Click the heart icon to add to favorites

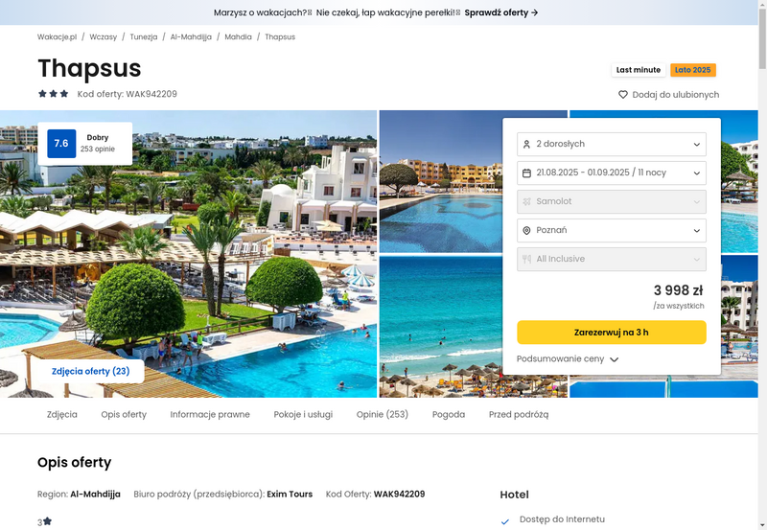(x=622, y=94)
